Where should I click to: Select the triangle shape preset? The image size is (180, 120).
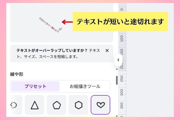click(x=34, y=105)
